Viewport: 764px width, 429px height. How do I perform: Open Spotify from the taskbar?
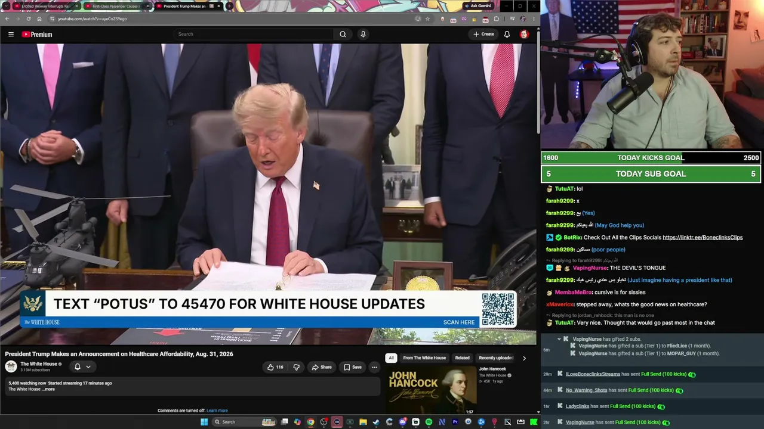tap(429, 422)
